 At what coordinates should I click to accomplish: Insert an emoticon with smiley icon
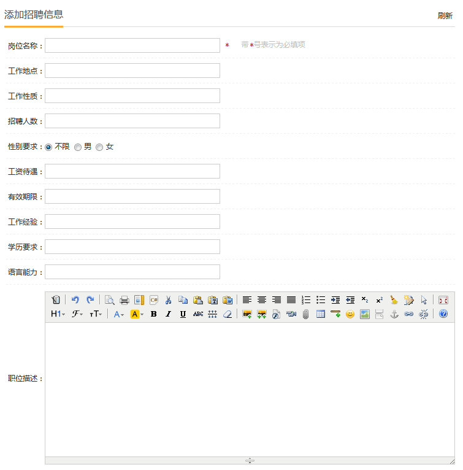(350, 314)
